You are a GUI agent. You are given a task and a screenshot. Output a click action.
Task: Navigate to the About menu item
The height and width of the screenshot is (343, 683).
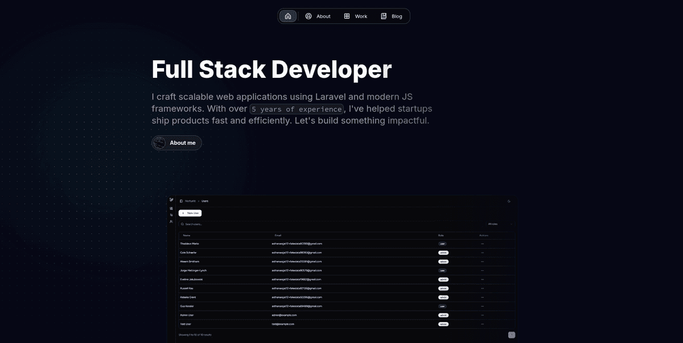pos(319,16)
